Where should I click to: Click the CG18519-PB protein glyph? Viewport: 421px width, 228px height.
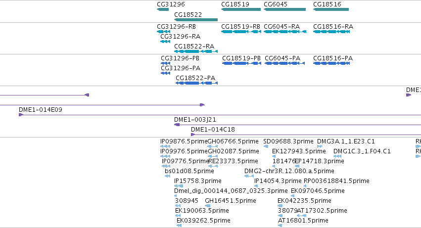[241, 63]
